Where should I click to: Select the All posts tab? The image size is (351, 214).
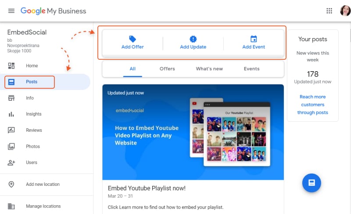(133, 69)
